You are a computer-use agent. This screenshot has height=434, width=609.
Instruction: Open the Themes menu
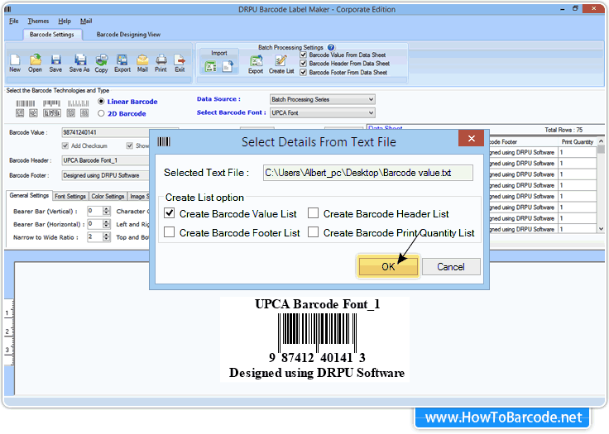click(x=38, y=21)
